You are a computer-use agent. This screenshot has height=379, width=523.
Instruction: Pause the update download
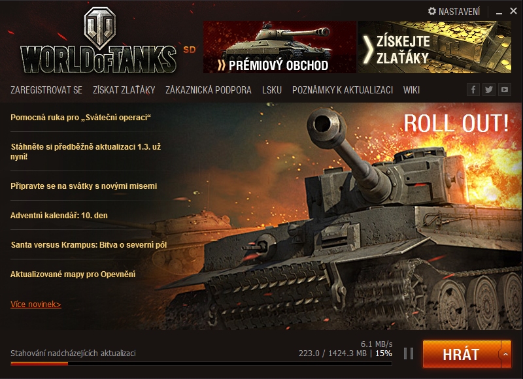(x=409, y=354)
